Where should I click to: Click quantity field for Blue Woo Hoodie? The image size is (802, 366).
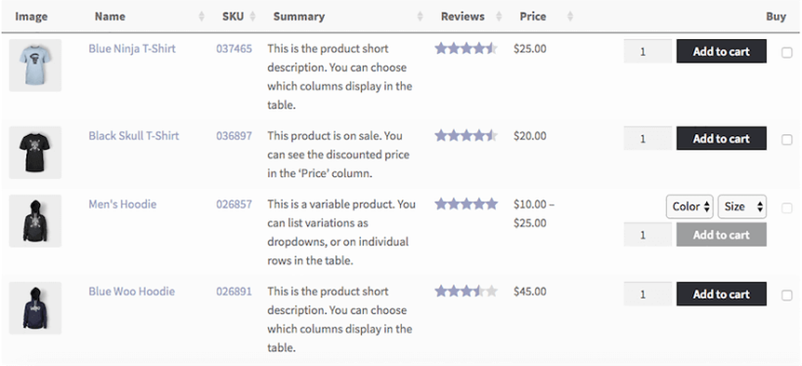(647, 294)
